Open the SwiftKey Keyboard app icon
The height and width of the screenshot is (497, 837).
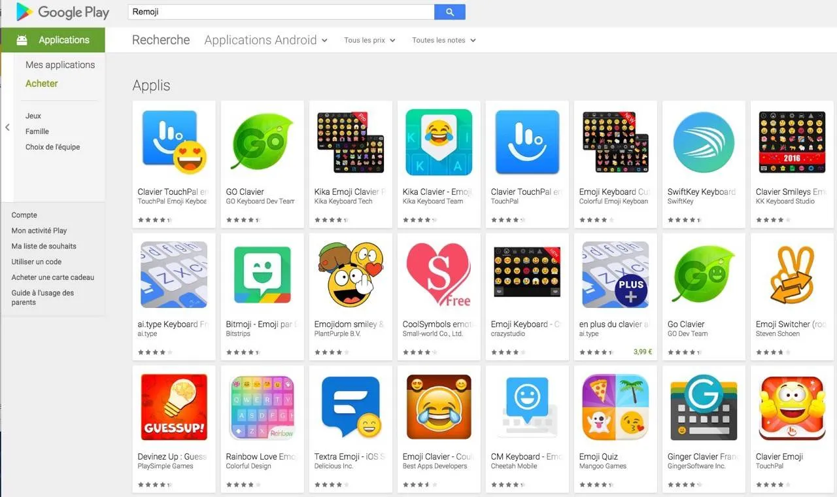tap(704, 143)
